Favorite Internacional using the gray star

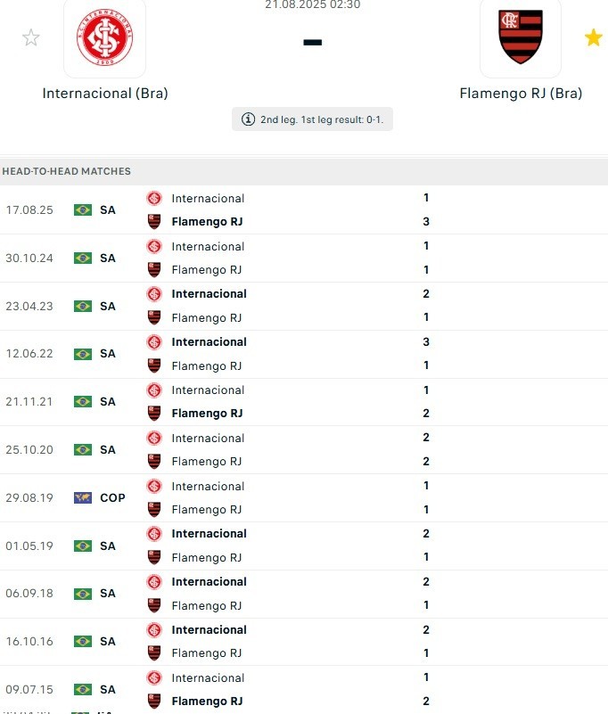[x=31, y=37]
